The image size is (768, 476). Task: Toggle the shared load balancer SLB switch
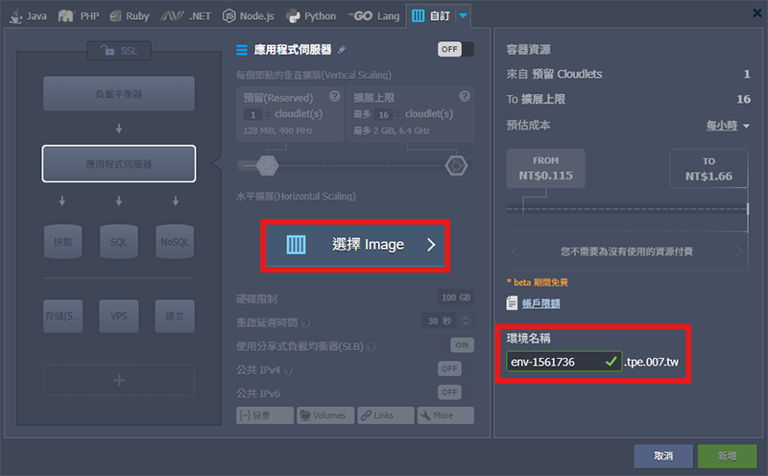462,345
